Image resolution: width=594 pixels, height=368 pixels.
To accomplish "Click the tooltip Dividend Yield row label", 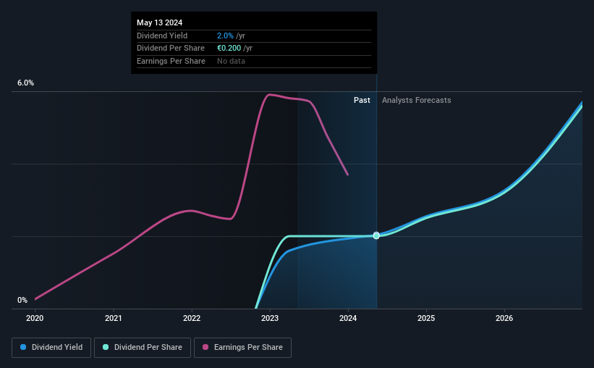I will click(x=162, y=35).
